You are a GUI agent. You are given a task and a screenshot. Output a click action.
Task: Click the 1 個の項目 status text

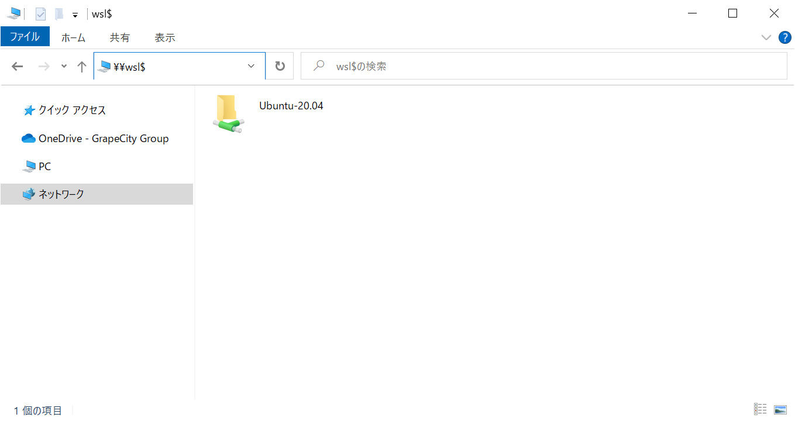tap(38, 410)
